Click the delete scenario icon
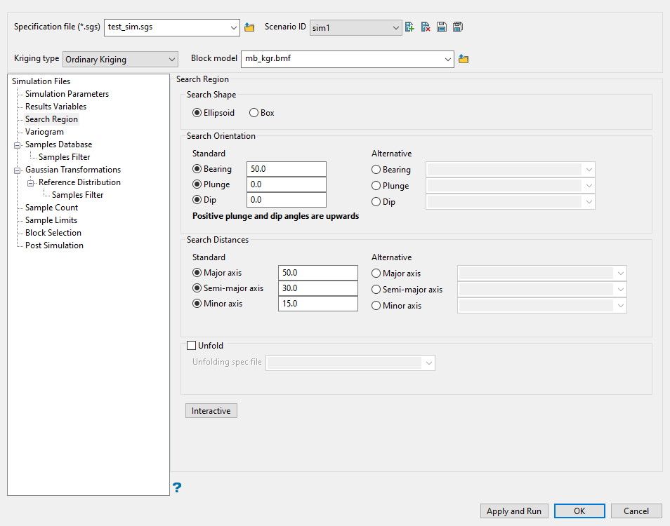The height and width of the screenshot is (526, 670). point(426,27)
